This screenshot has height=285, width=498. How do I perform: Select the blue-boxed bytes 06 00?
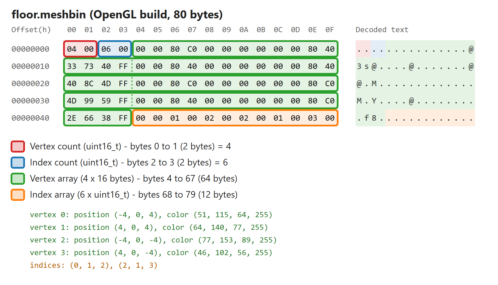coord(115,49)
